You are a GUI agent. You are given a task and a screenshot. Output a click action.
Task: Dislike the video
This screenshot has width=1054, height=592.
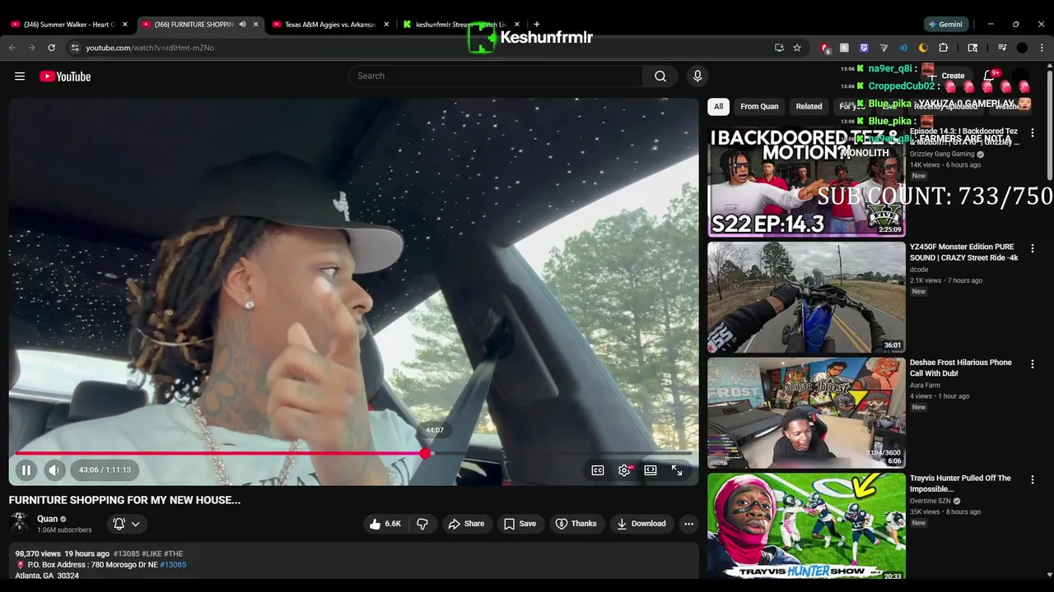pos(422,524)
